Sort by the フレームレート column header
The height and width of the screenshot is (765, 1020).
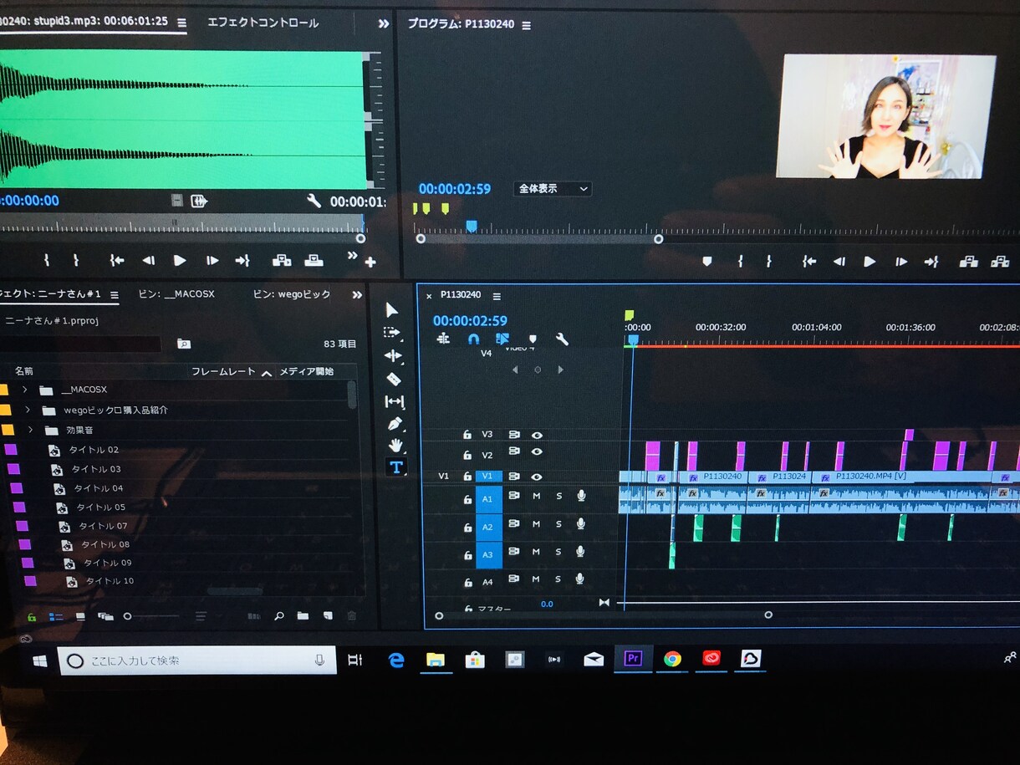point(223,371)
